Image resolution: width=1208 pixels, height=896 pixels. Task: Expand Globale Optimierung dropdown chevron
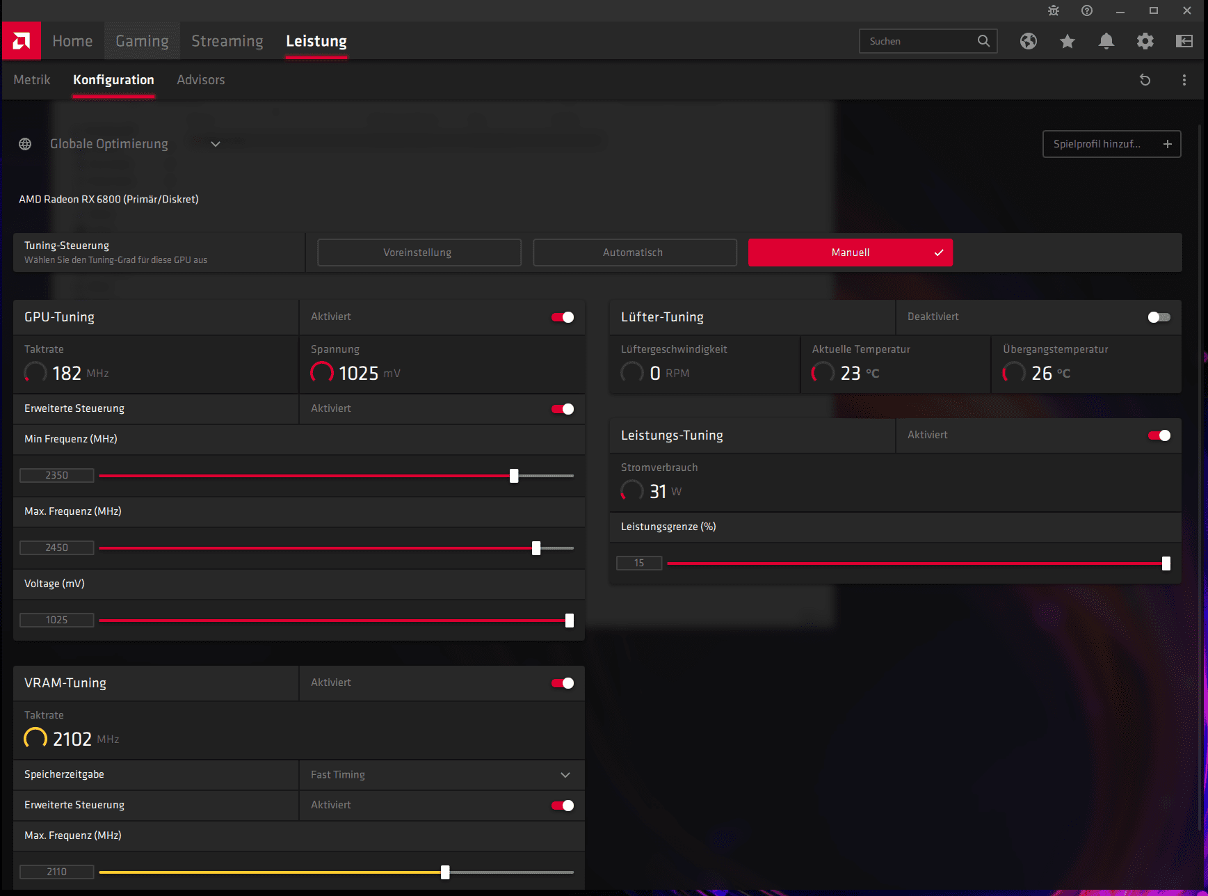click(216, 144)
